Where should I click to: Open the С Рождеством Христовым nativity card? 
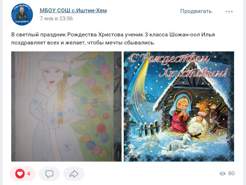click(x=179, y=106)
